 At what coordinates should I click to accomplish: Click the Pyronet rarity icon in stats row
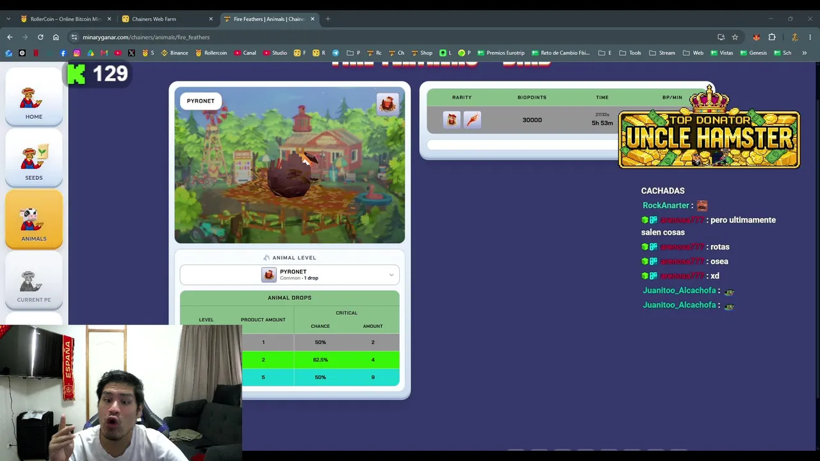(452, 120)
